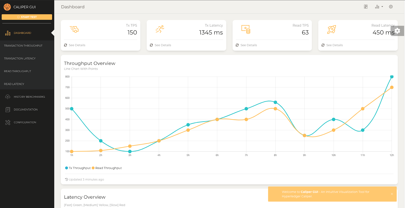Click the refresh icon in Read TPS card
The height and width of the screenshot is (208, 405).
(x=237, y=45)
